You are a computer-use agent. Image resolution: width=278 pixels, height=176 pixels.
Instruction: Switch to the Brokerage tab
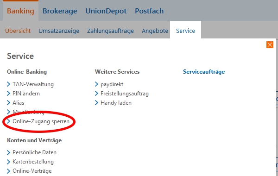coord(60,11)
